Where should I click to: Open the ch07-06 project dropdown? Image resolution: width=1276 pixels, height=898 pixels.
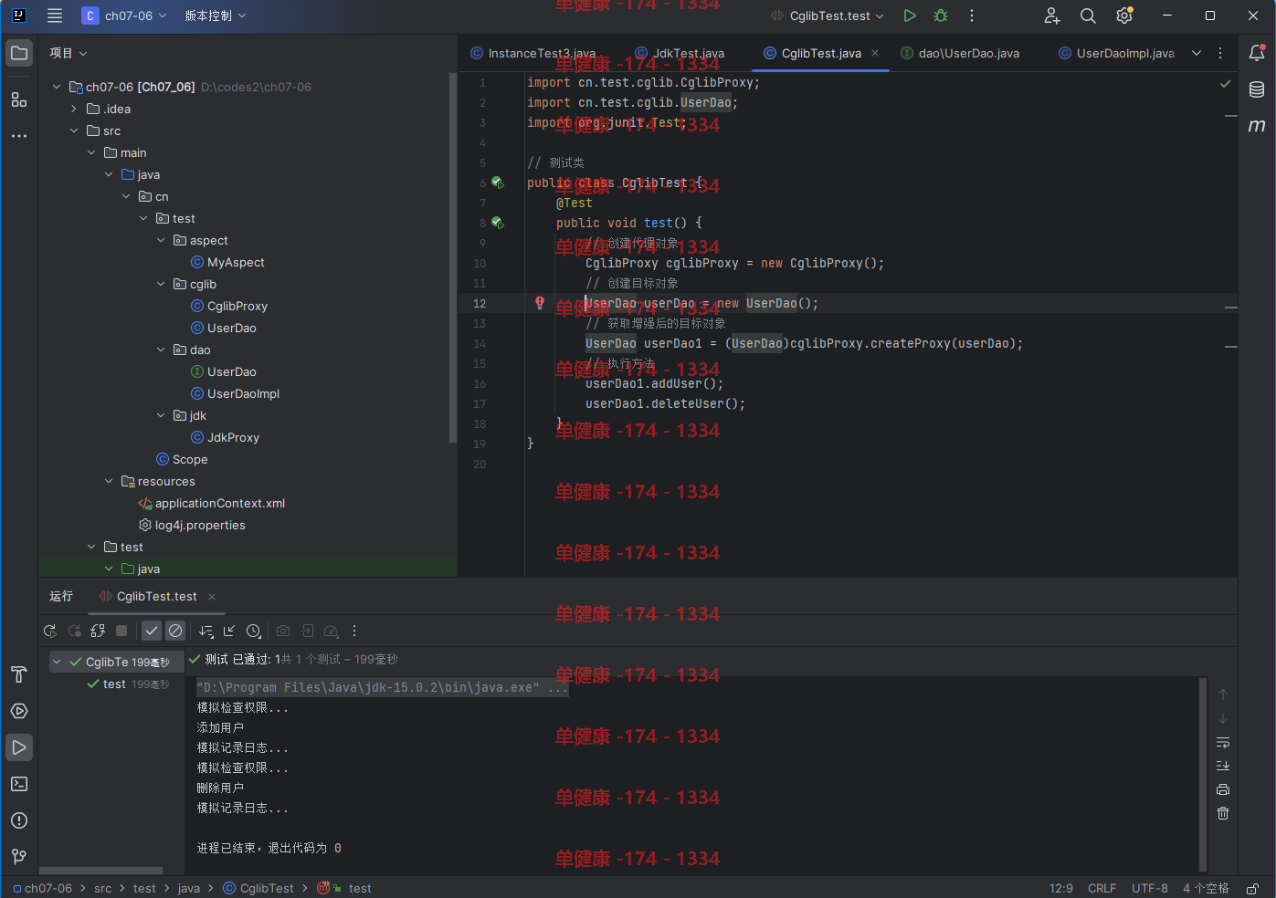click(x=125, y=16)
